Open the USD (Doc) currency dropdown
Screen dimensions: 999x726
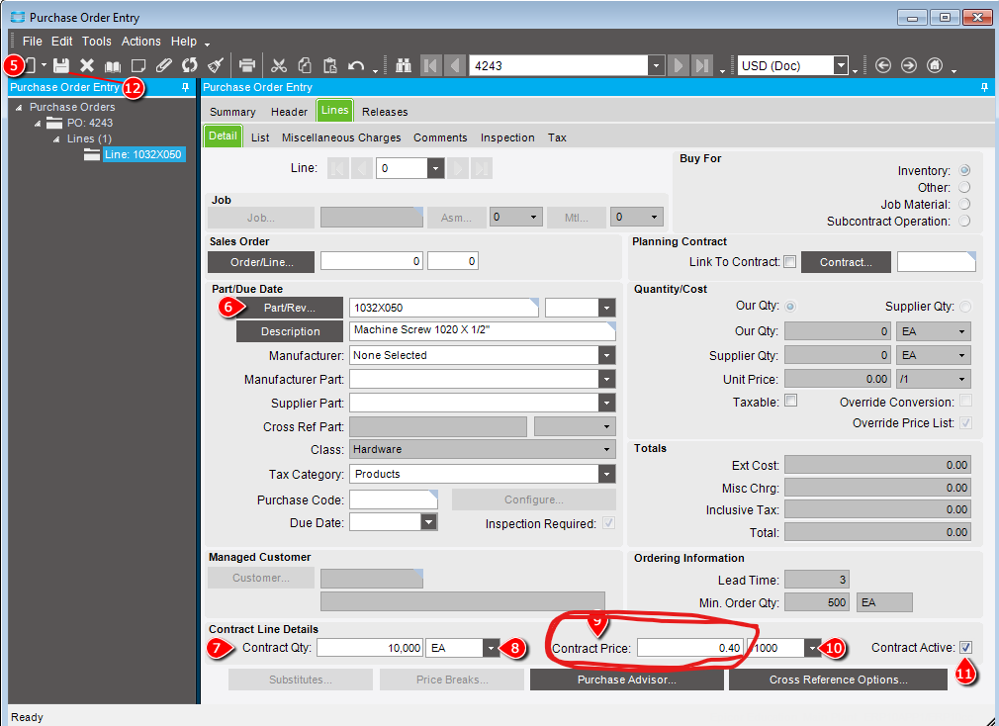(841, 66)
